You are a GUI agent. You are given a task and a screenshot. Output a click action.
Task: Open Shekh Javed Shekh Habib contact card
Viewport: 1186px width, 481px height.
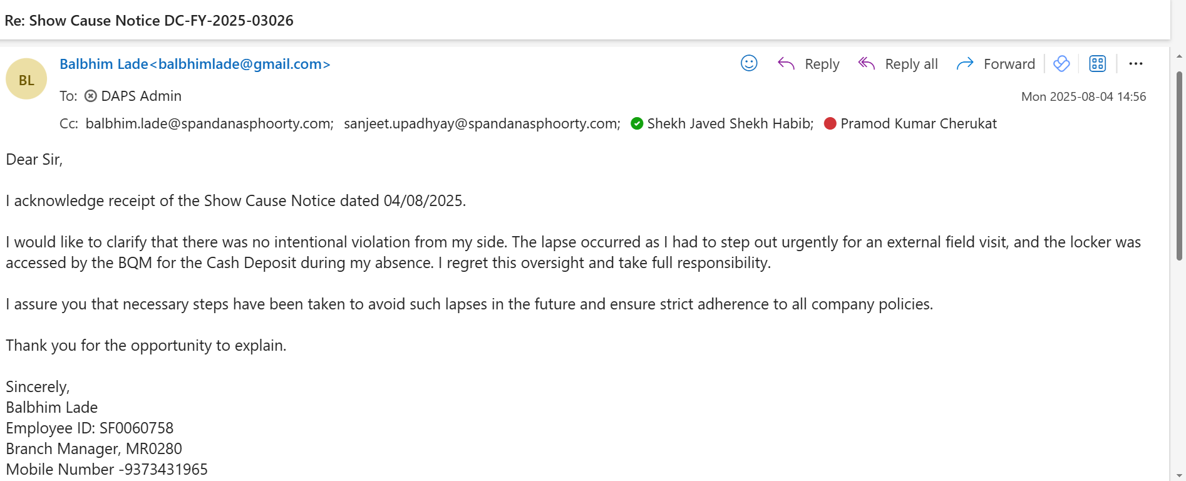click(x=730, y=123)
